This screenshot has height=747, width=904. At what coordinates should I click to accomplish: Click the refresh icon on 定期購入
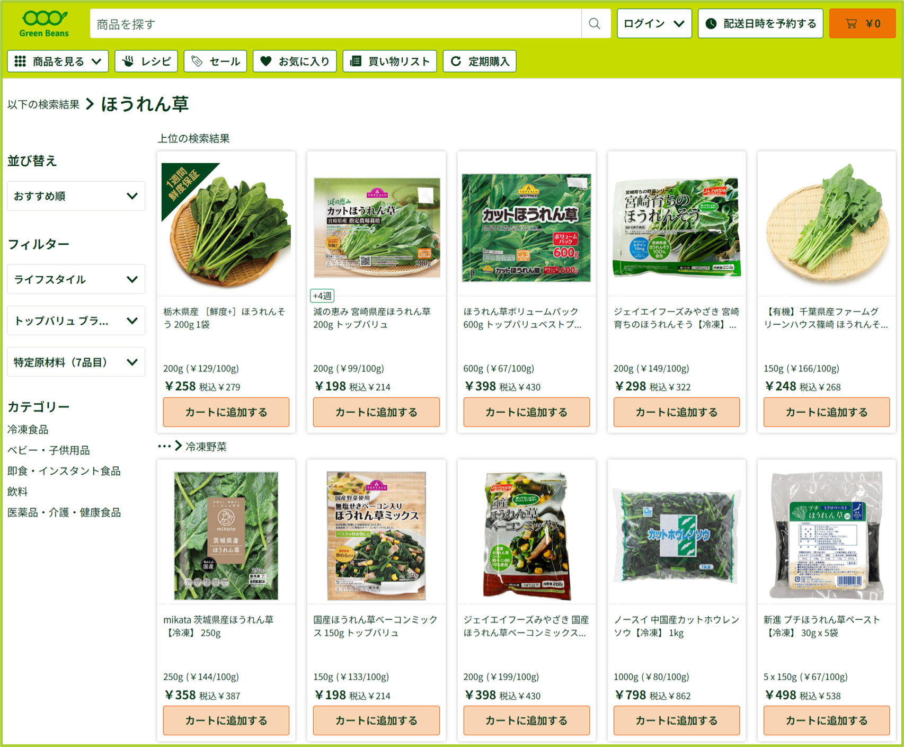click(456, 61)
